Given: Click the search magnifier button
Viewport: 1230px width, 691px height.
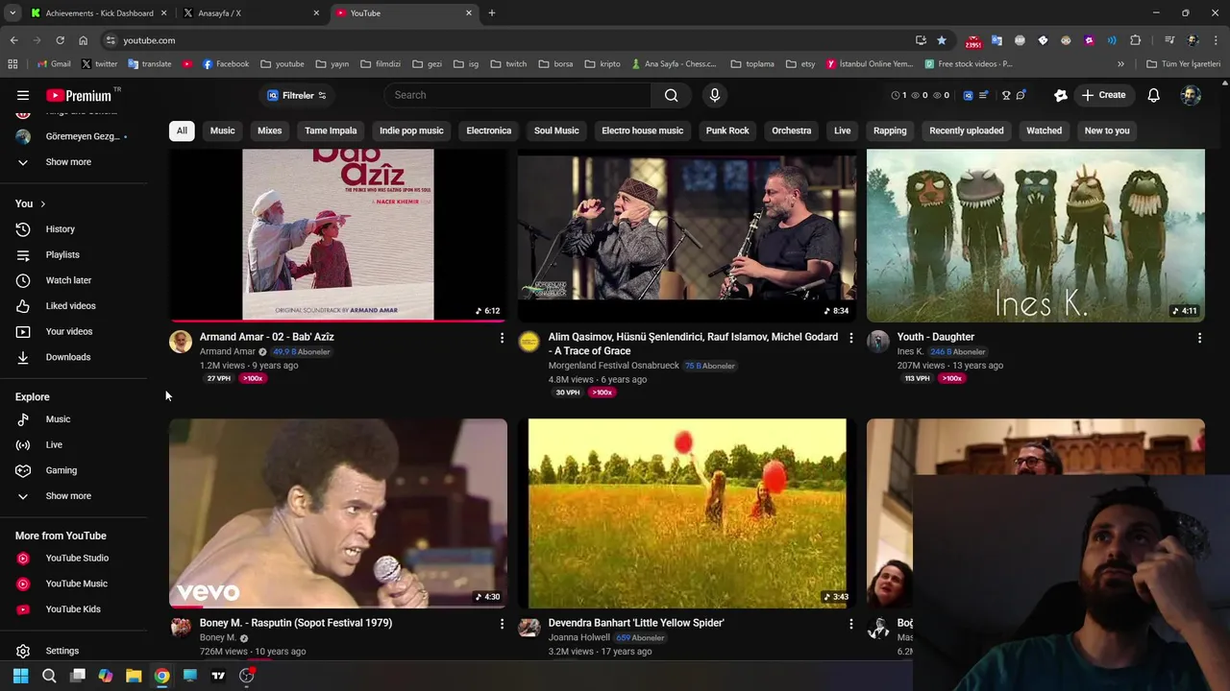Looking at the screenshot, I should click(x=672, y=95).
